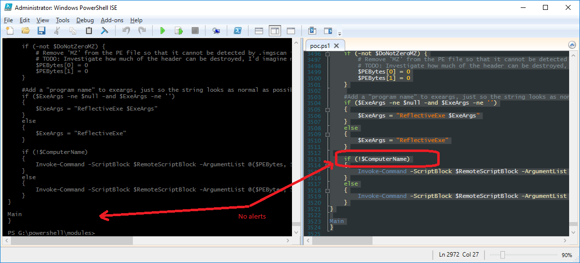Collapse the code fold at line 3514

click(328, 165)
